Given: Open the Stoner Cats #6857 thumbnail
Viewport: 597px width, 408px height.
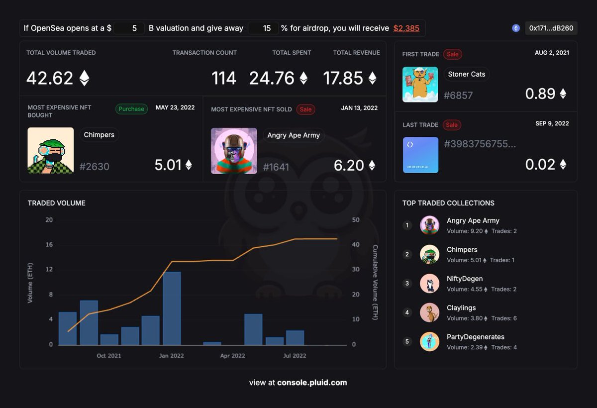Looking at the screenshot, I should coord(420,85).
